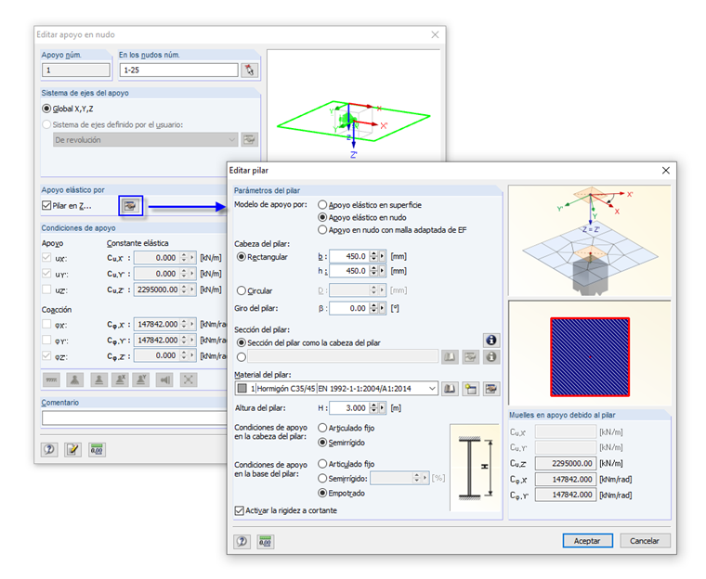The height and width of the screenshot is (579, 706).
Task: Click the new material icon beside Material del pilar
Action: point(471,389)
